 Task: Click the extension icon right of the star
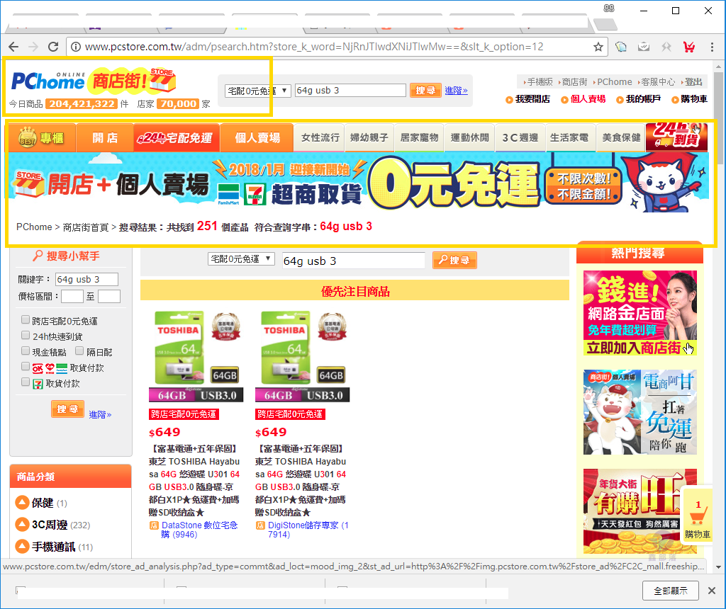[x=621, y=47]
